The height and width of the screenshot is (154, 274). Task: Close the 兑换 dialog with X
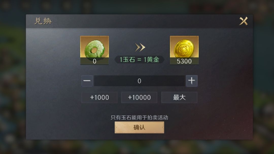(x=243, y=21)
